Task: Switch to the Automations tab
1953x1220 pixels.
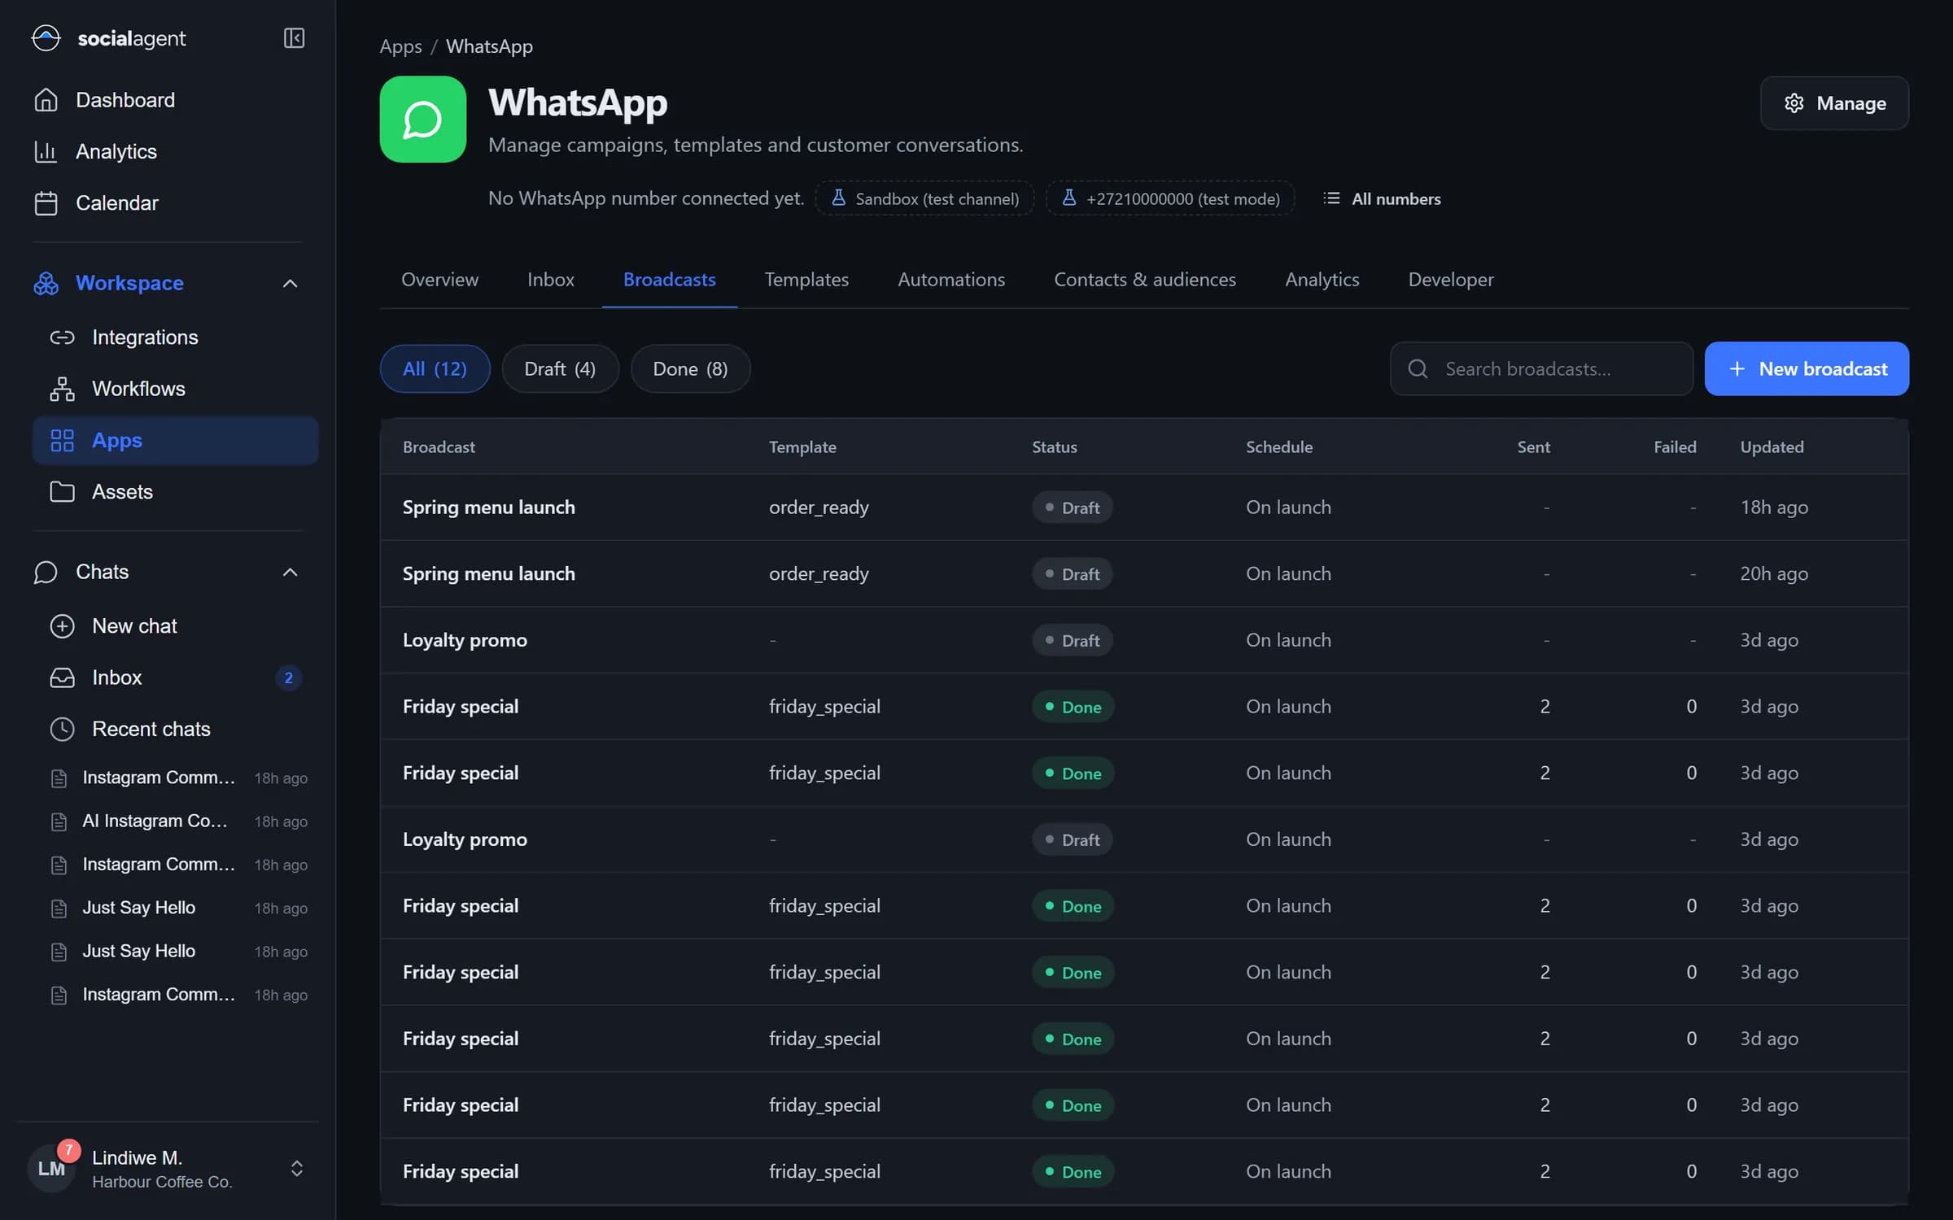Action: tap(951, 279)
